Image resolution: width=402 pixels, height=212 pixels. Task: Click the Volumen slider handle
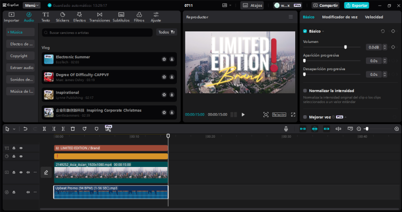click(x=345, y=47)
